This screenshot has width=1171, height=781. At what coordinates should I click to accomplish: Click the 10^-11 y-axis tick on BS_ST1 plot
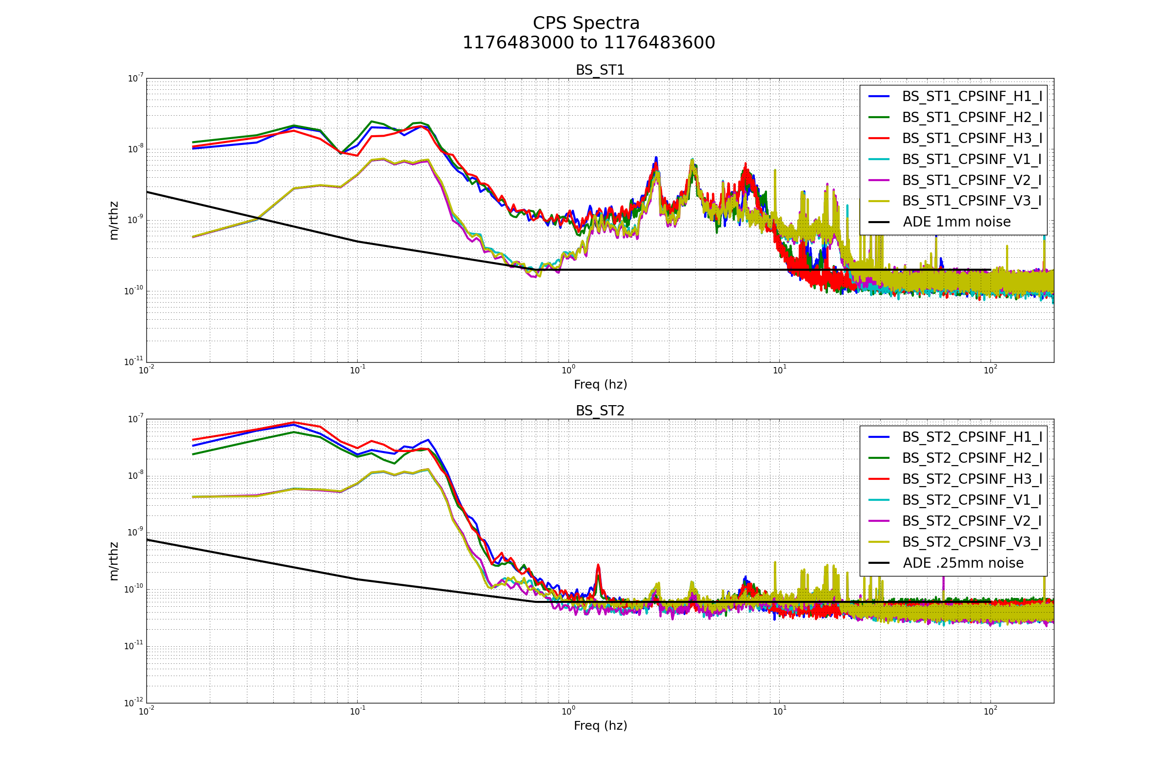click(133, 362)
